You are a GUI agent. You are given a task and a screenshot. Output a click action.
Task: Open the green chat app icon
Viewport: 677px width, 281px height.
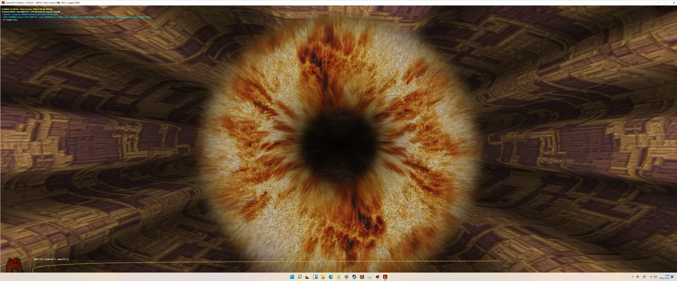(338, 277)
